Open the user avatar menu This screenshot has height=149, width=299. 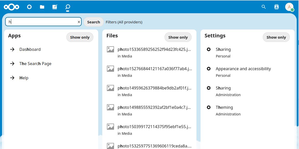tap(289, 7)
